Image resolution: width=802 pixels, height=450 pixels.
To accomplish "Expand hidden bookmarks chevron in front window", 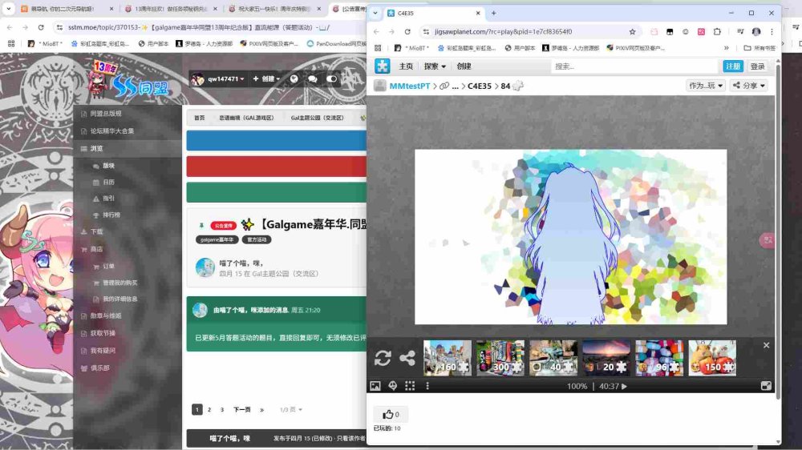I will pyautogui.click(x=727, y=48).
